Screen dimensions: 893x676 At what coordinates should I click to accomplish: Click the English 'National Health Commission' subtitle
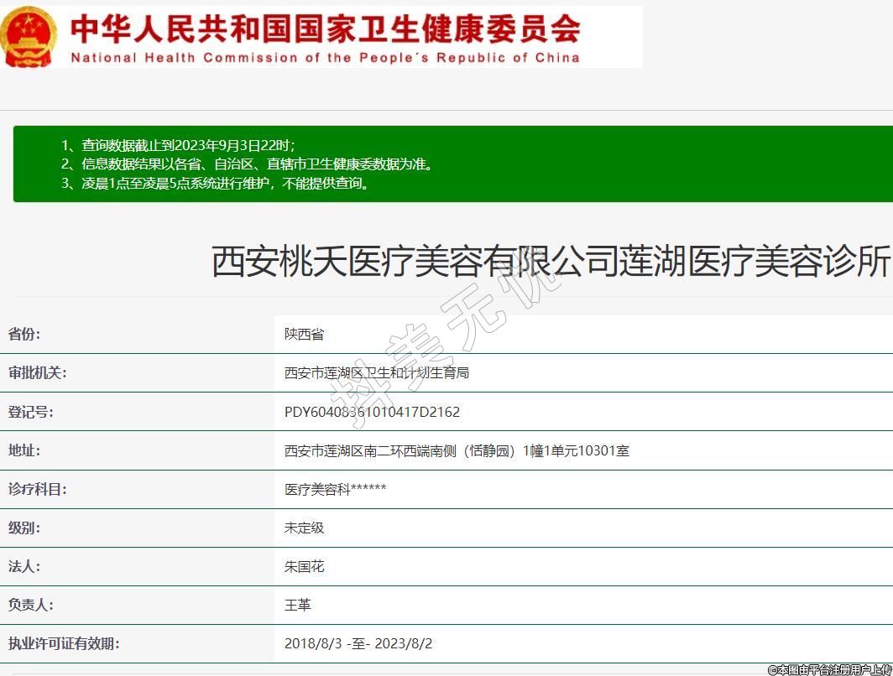(x=325, y=58)
